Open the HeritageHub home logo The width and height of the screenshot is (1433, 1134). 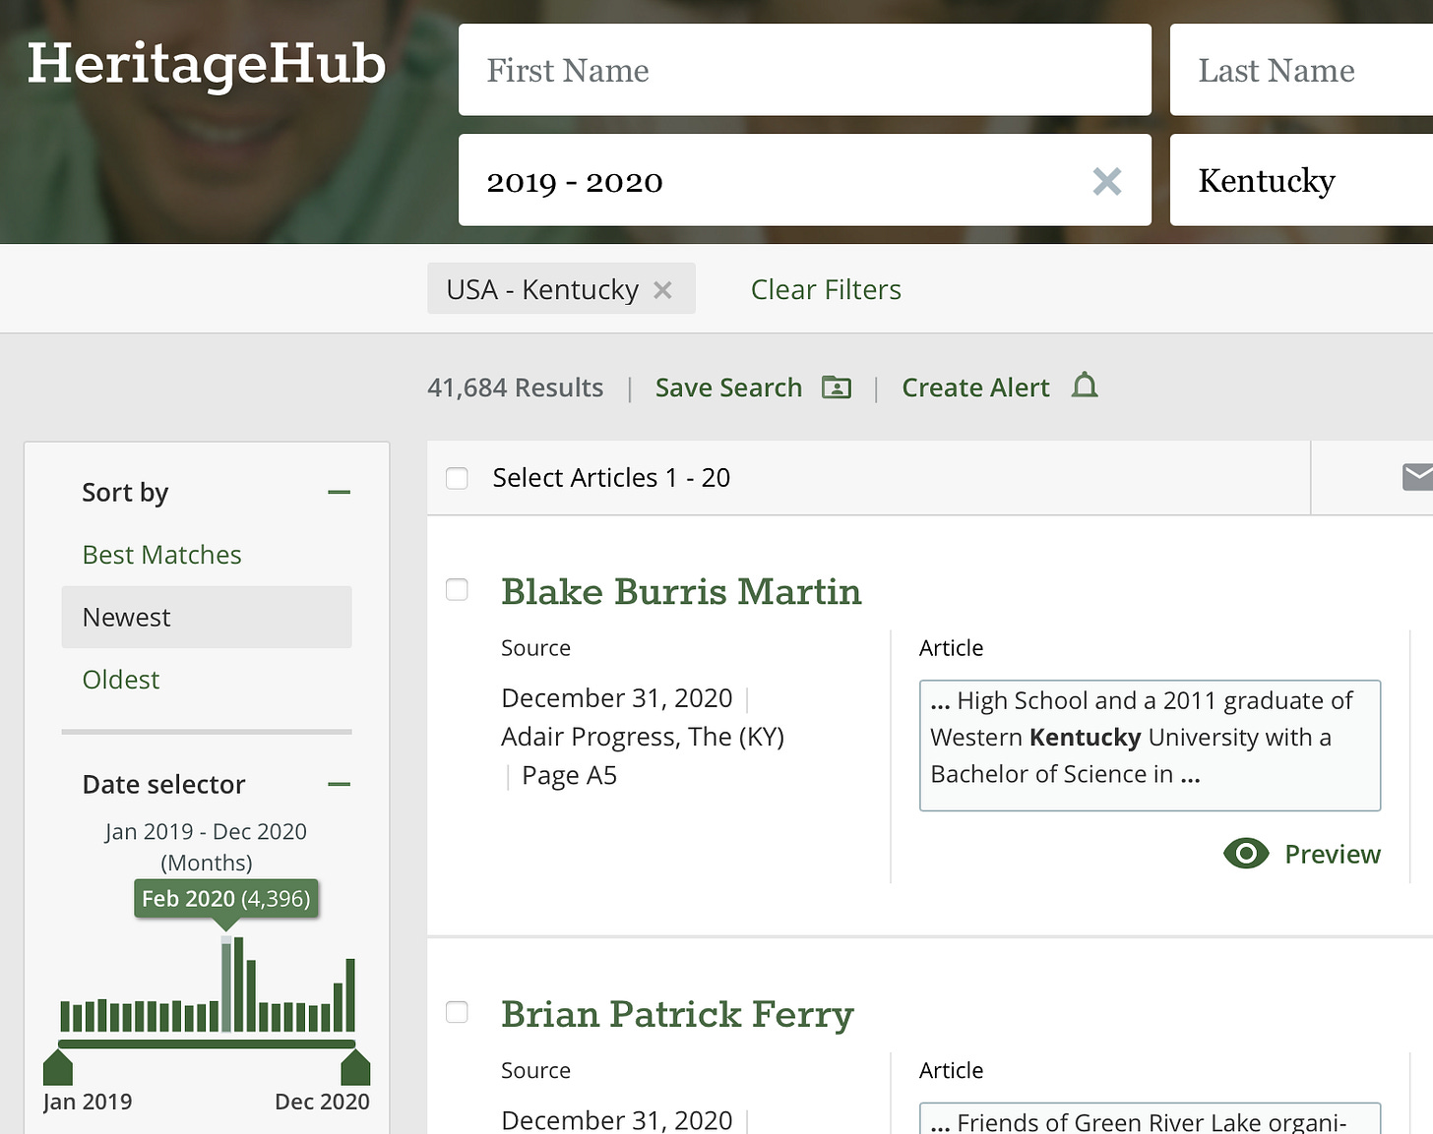[x=207, y=64]
